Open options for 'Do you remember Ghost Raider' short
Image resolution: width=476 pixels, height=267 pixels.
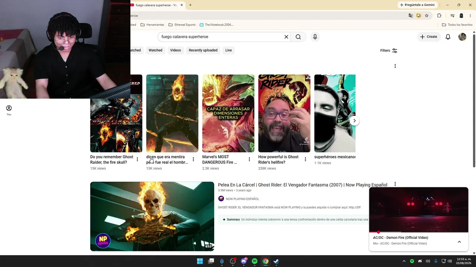click(137, 159)
